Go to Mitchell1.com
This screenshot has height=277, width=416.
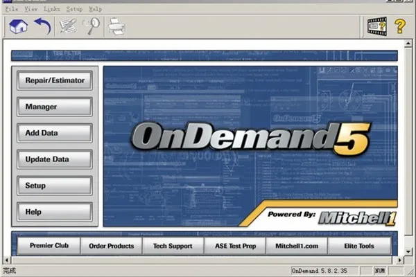click(x=297, y=246)
